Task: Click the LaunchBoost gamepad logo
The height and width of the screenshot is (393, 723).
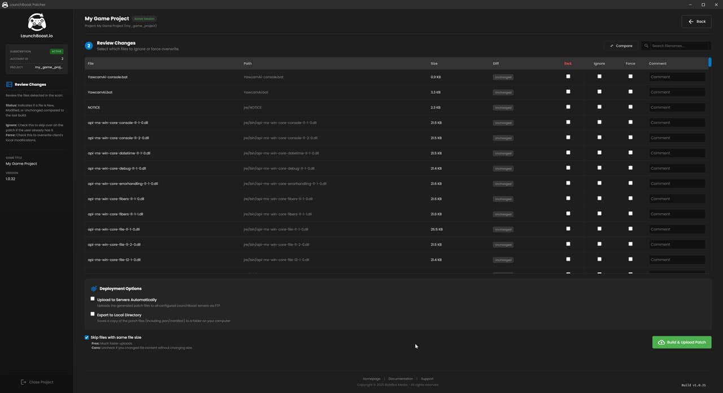Action: tap(37, 22)
